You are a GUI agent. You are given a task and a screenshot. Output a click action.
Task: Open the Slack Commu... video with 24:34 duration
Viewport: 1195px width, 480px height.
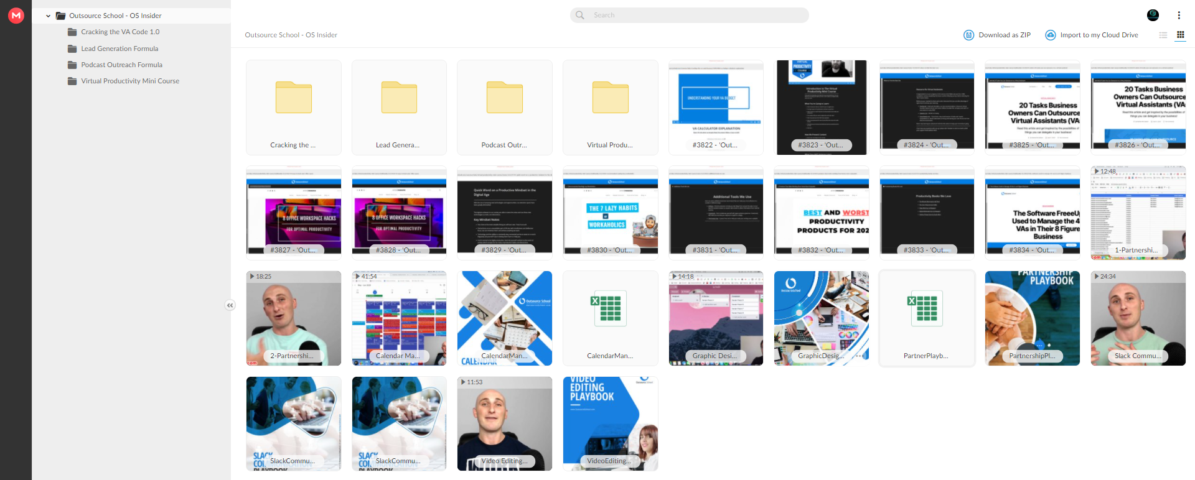pos(1138,318)
